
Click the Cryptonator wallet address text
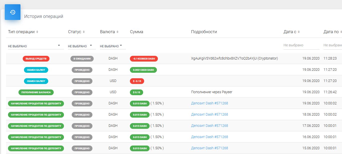coord(234,58)
